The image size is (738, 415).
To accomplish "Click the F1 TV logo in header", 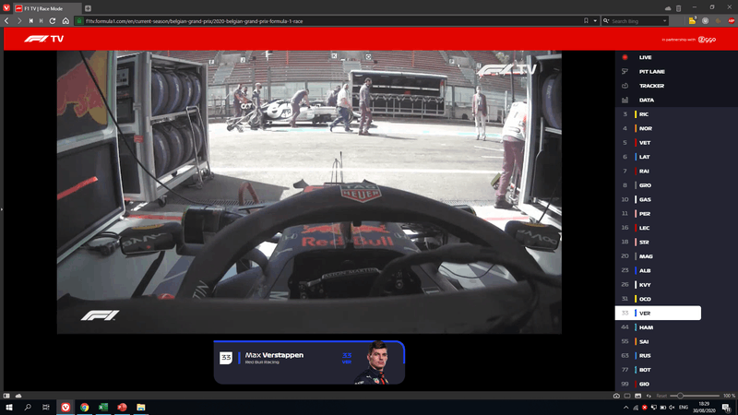I will (x=43, y=39).
